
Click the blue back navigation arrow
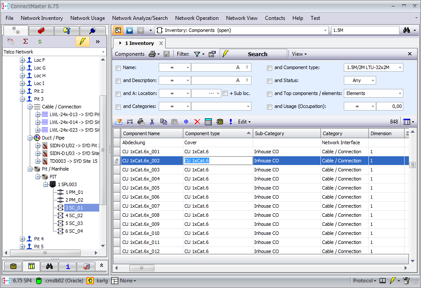pyautogui.click(x=130, y=30)
